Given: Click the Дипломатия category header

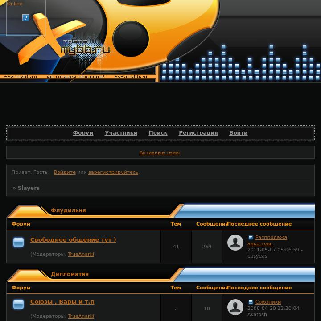Looking at the screenshot, I should point(70,274).
